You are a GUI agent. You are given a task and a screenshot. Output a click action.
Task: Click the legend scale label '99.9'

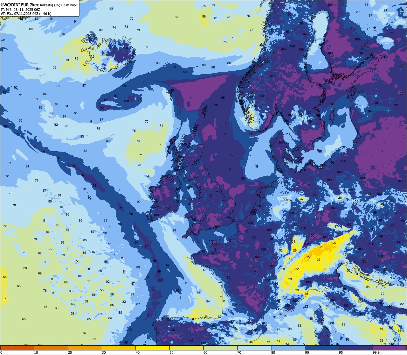[x=376, y=352]
